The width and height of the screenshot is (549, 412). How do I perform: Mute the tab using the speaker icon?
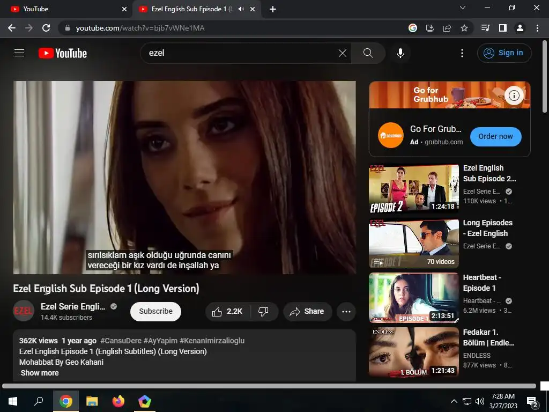click(241, 9)
